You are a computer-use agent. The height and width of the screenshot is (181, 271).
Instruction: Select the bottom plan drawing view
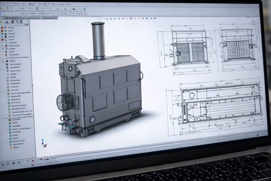click(215, 107)
